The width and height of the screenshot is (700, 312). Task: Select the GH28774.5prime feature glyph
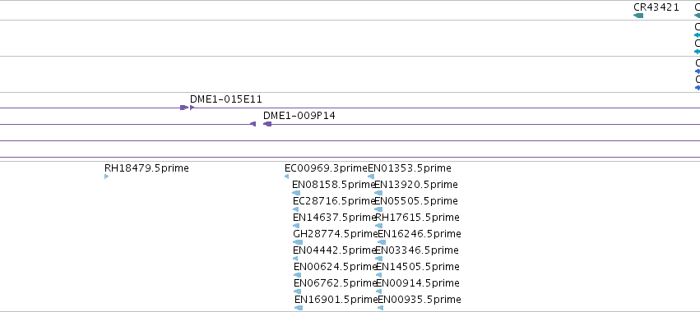297,242
